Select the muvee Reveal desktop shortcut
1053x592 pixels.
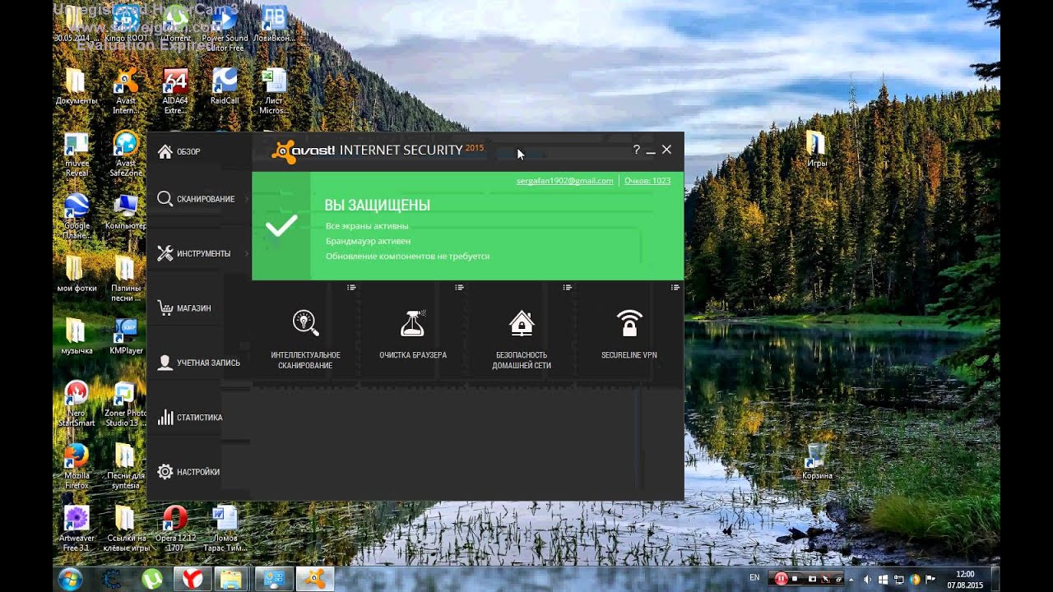[x=76, y=155]
